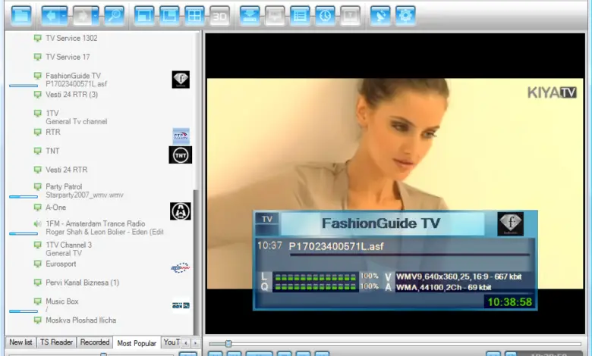Select the Eurosport channel row
This screenshot has height=356, width=592.
[x=61, y=264]
